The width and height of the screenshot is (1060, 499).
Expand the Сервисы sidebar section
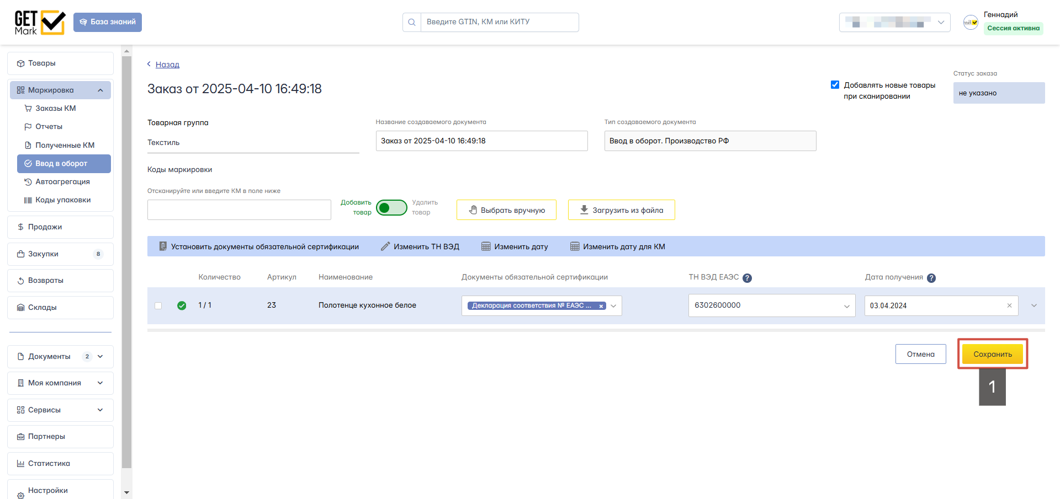point(60,410)
